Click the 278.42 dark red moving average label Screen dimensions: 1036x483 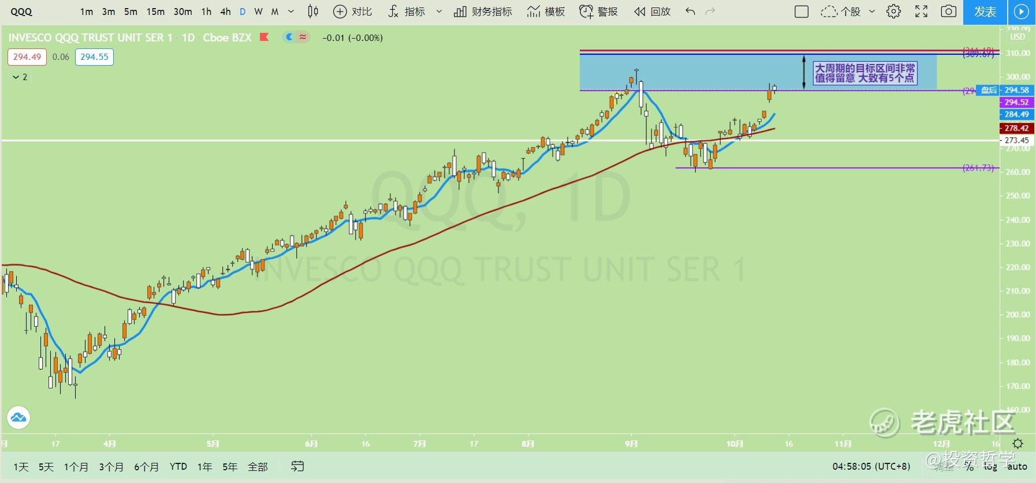coord(1016,128)
